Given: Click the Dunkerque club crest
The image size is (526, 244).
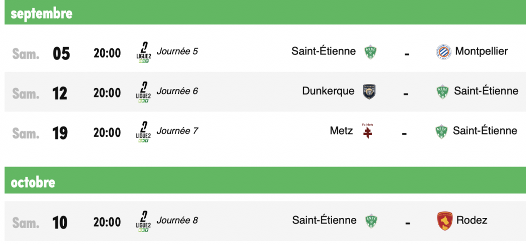Looking at the screenshot, I should [369, 91].
